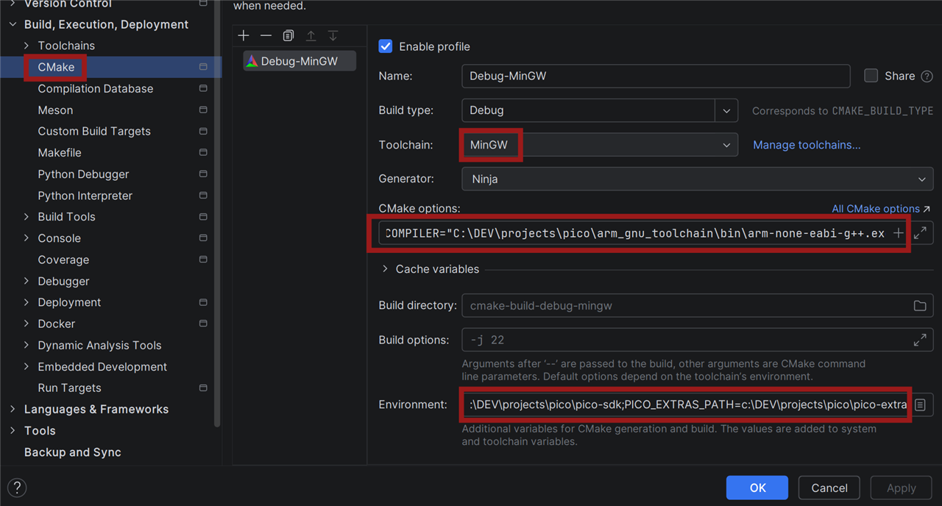
Task: Move the profile down in list
Action: click(333, 36)
